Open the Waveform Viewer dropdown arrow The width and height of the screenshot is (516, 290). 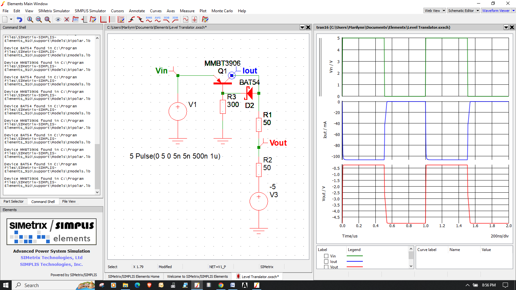(x=513, y=11)
